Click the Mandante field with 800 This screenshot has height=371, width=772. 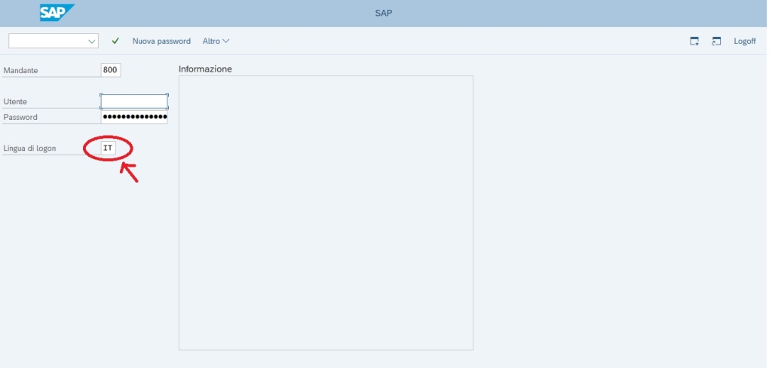click(111, 70)
